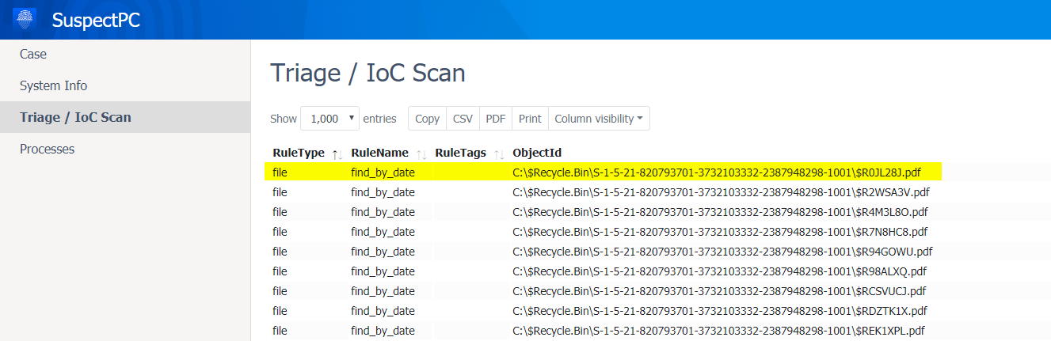Select Triage / IoC Scan in sidebar
The height and width of the screenshot is (341, 1051).
click(75, 117)
